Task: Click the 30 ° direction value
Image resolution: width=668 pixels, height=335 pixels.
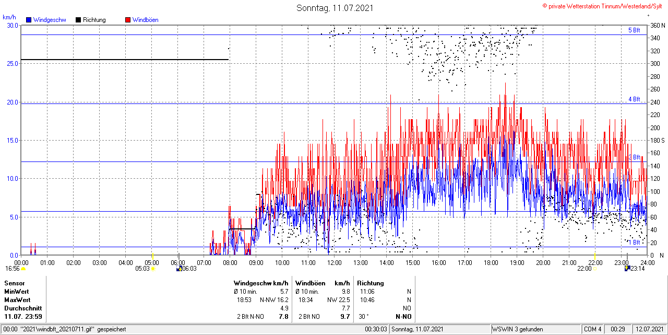Action: tap(364, 317)
